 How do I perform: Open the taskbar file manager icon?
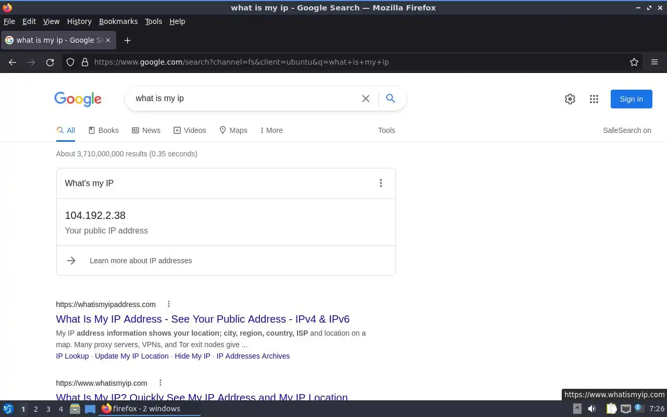point(75,409)
